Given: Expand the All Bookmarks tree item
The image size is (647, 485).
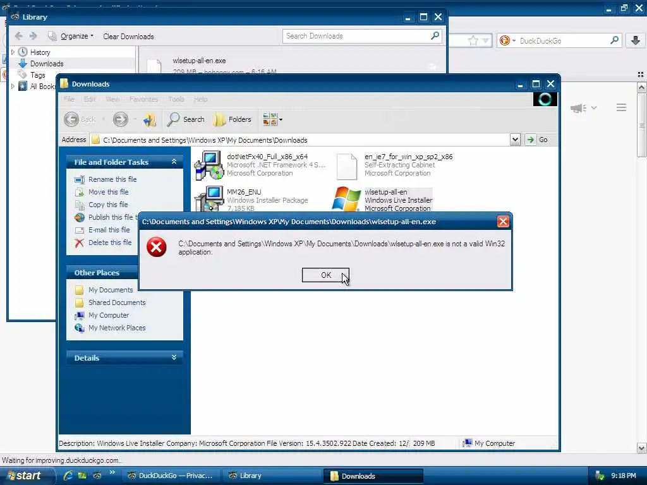Looking at the screenshot, I should click(13, 86).
